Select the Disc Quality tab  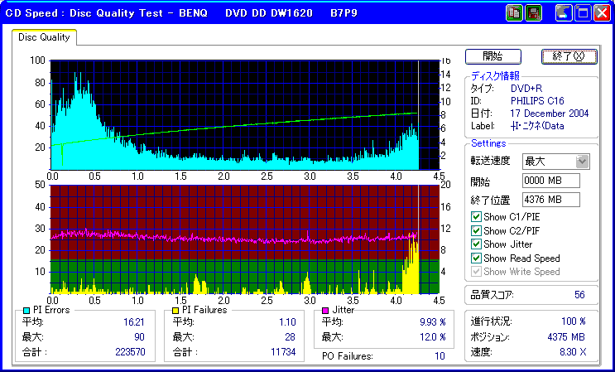point(44,37)
